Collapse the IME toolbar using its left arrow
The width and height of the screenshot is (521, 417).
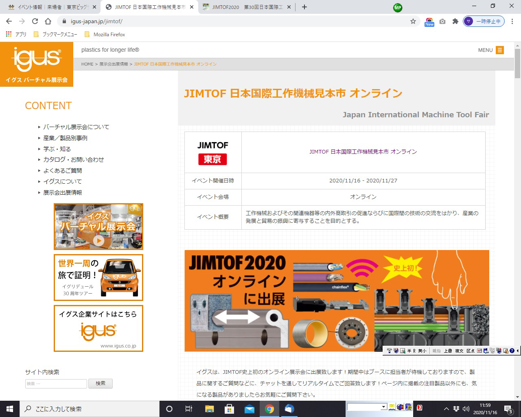tap(518, 351)
